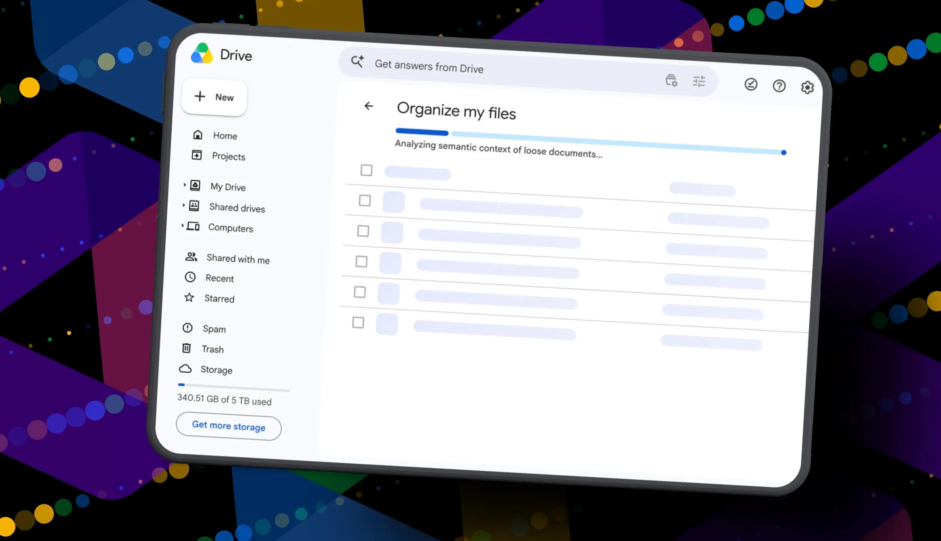This screenshot has width=941, height=541.
Task: Click the Computers devices icon
Action: pos(193,226)
